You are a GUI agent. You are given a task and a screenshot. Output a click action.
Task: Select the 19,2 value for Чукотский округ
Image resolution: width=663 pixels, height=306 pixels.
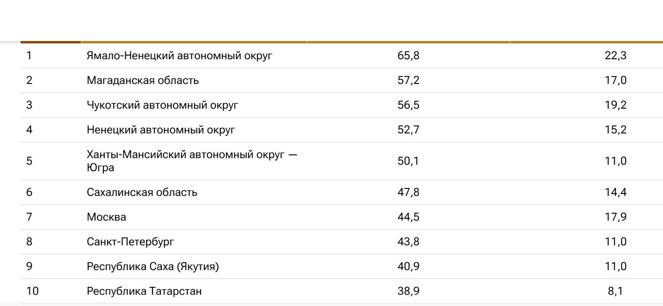(x=615, y=105)
